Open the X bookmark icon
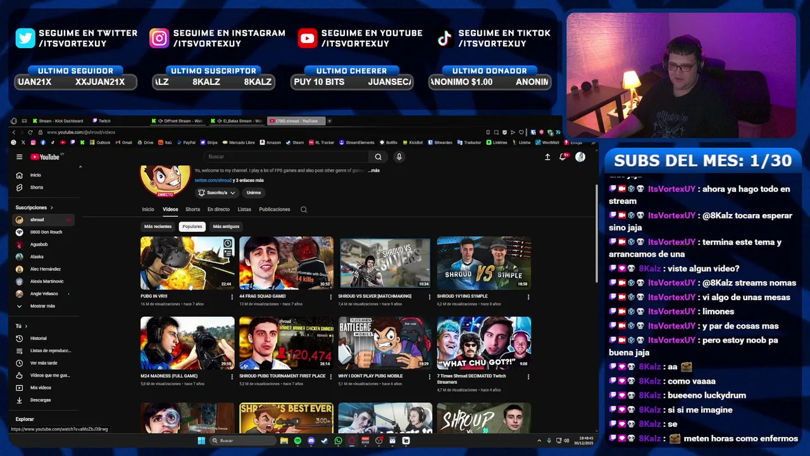 tap(23, 142)
